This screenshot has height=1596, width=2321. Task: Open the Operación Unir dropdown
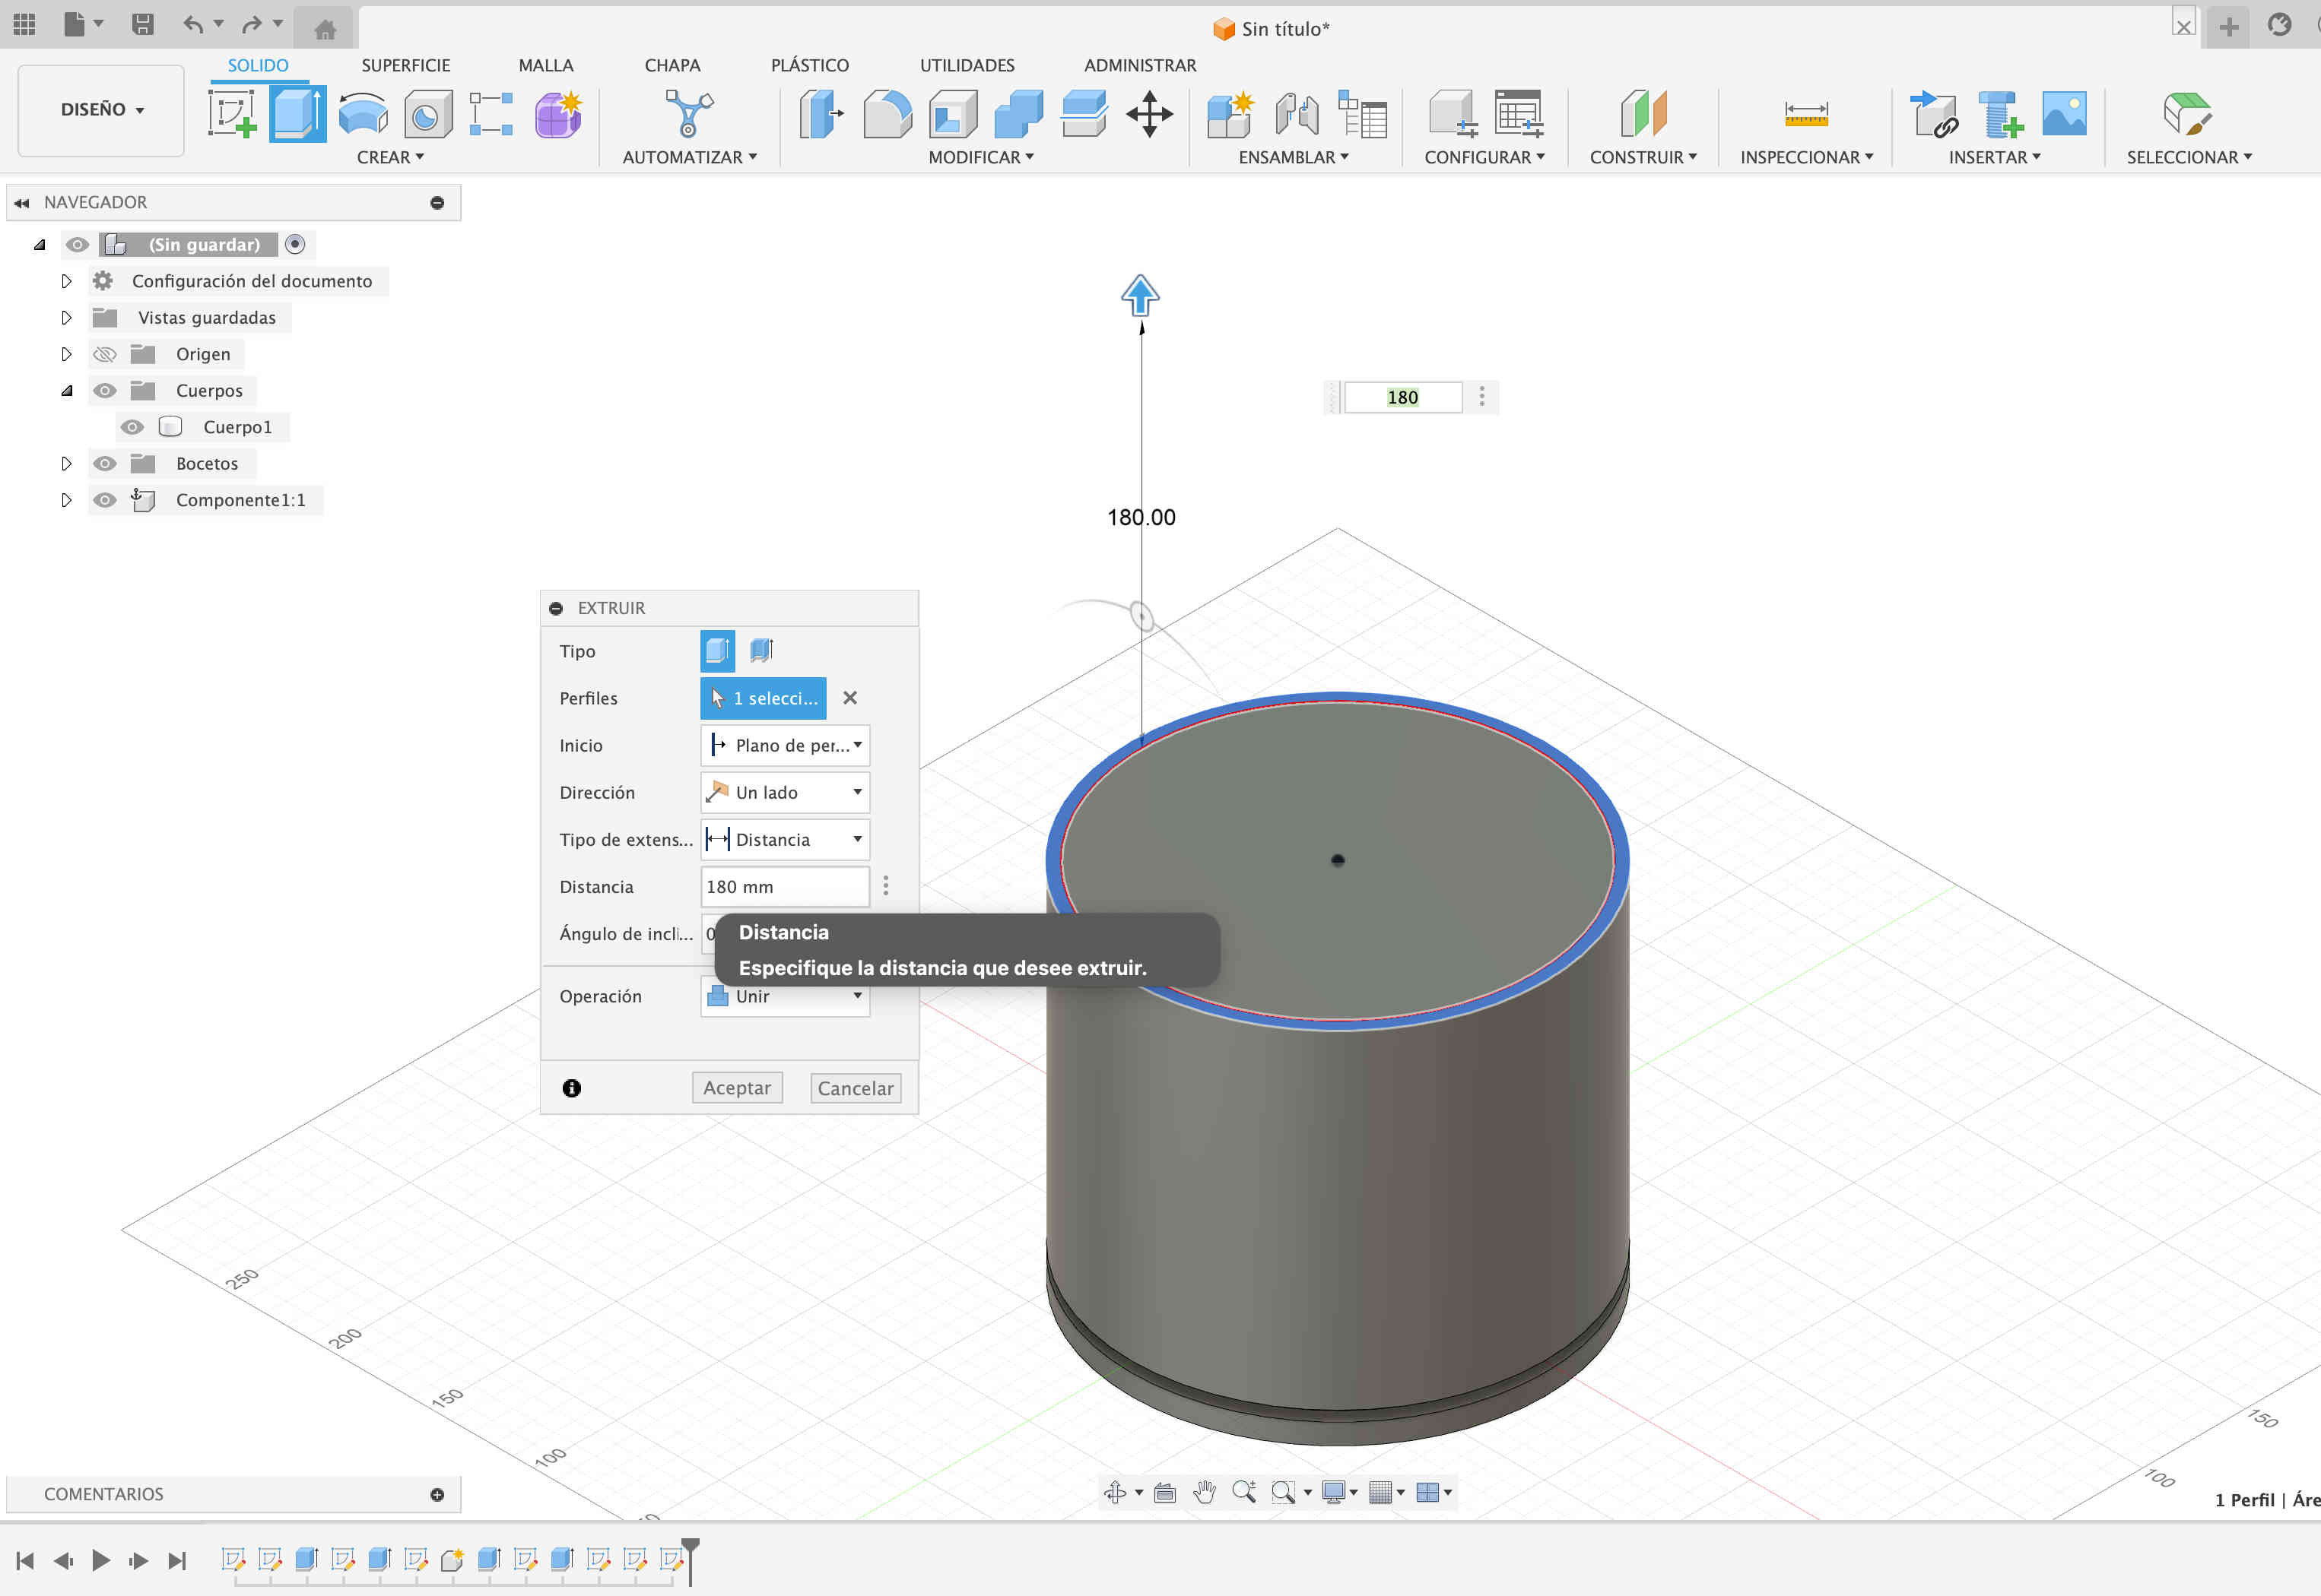(786, 997)
